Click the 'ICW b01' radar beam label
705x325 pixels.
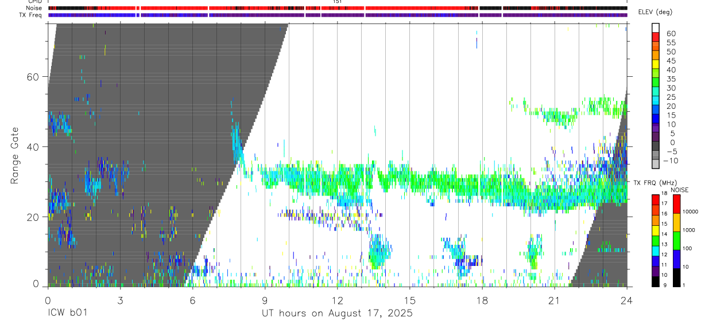click(68, 314)
